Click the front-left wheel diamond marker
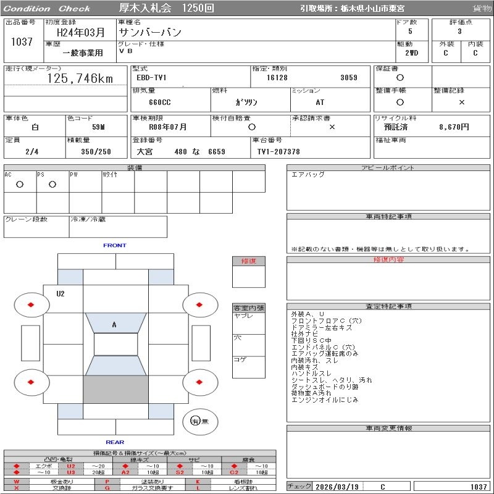 coord(31,304)
